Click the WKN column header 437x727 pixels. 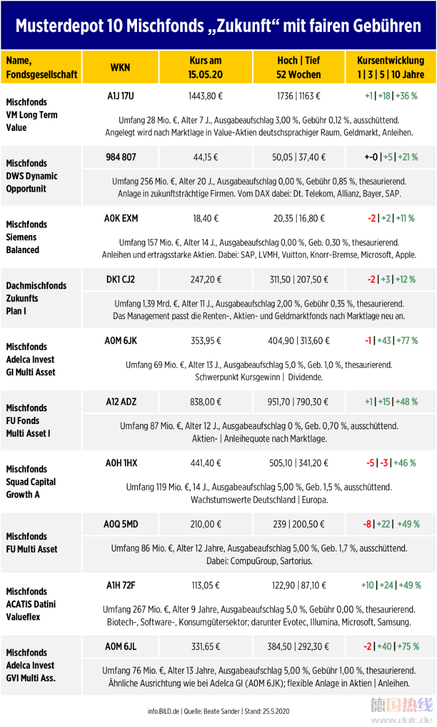click(120, 67)
